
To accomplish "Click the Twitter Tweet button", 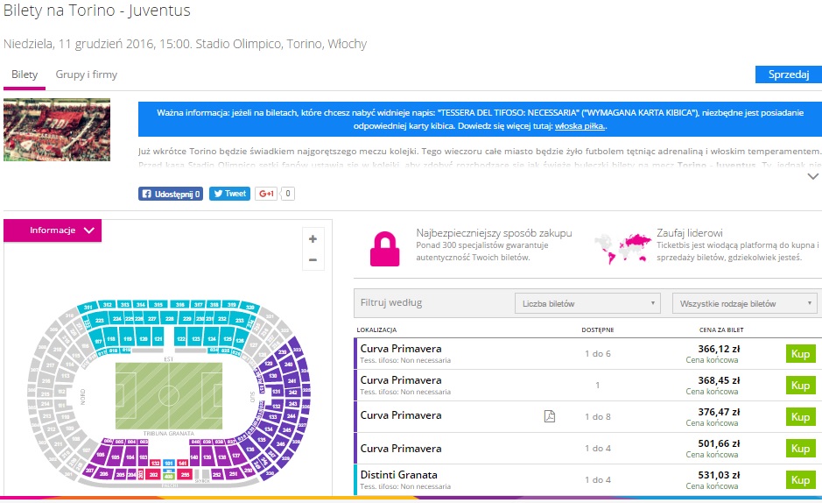I will (229, 194).
